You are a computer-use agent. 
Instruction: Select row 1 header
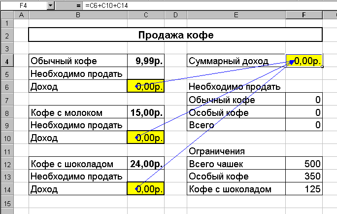[x=7, y=23]
